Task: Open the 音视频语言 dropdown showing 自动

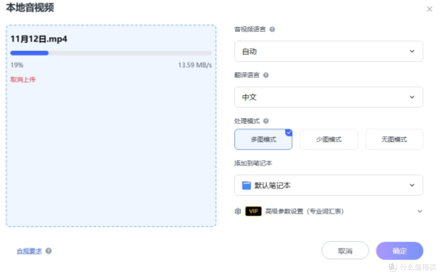Action: pyautogui.click(x=329, y=51)
